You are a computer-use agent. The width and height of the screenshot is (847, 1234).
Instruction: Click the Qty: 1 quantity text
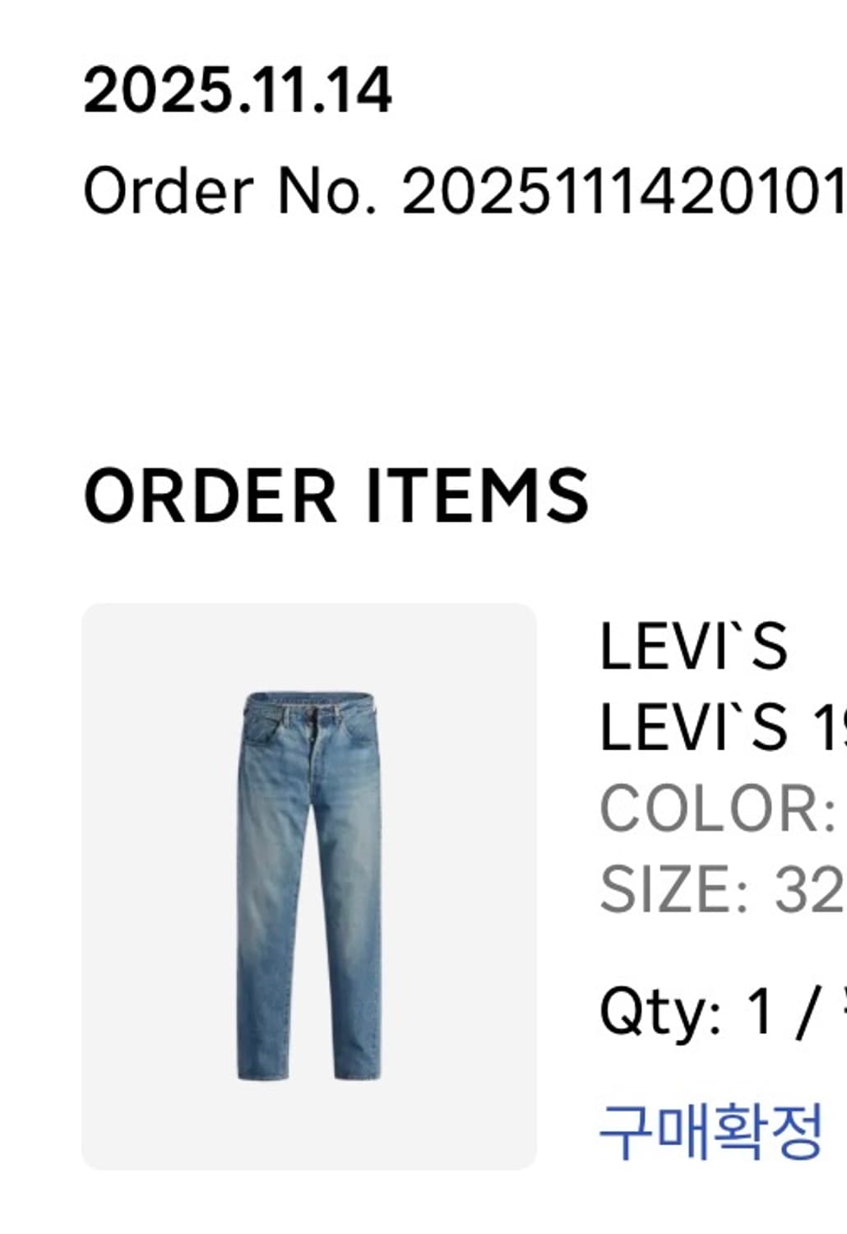point(687,1012)
